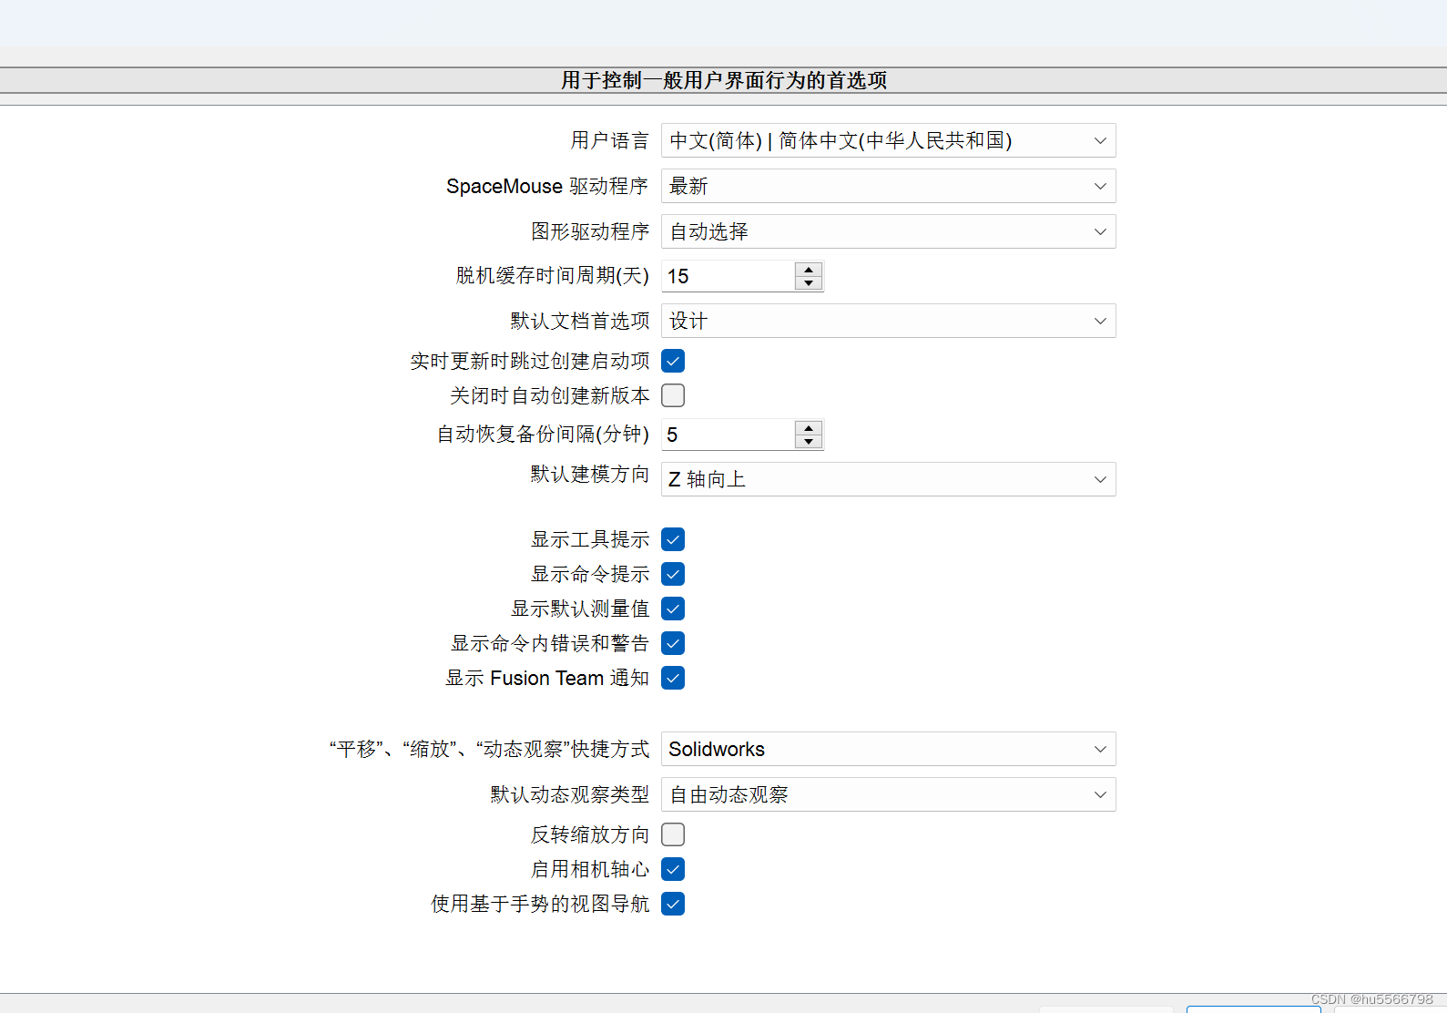This screenshot has width=1447, height=1013.
Task: Toggle 使用基于手势的视图导航 checkbox
Action: point(673,904)
